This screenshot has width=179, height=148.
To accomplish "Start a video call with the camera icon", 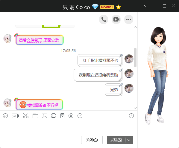I will (x=116, y=19).
